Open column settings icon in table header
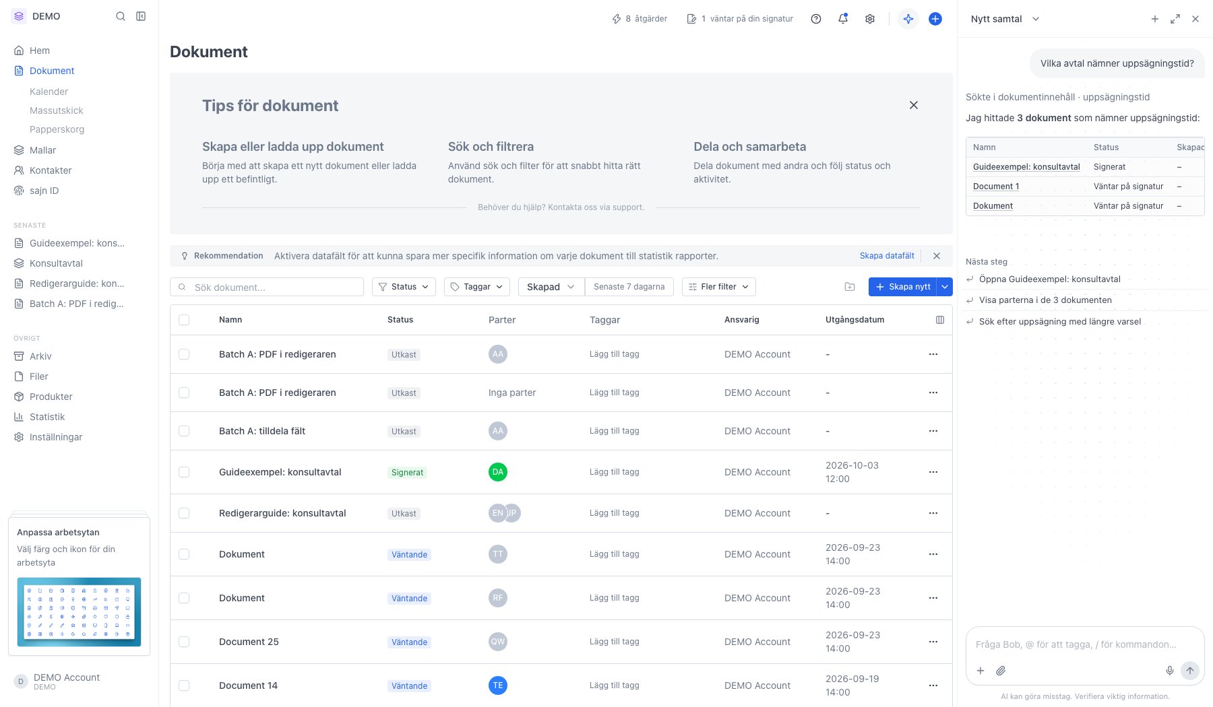 pyautogui.click(x=940, y=320)
